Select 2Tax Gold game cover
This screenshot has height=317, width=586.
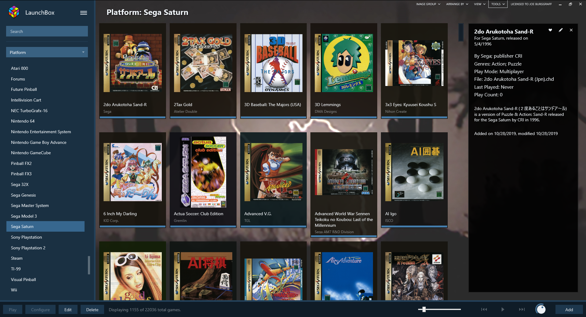[x=203, y=63]
